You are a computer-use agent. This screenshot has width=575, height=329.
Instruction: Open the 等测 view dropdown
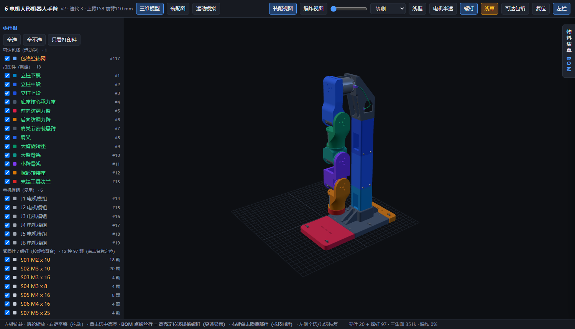tap(388, 8)
